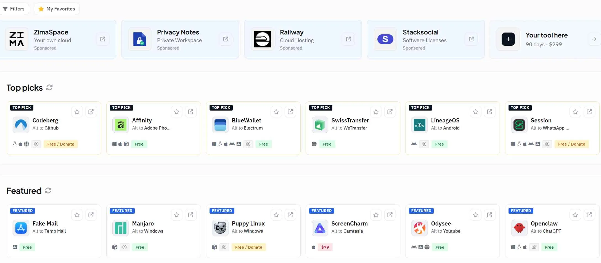Click the open-source badge on LineageOS card
The width and height of the screenshot is (601, 263).
[x=424, y=144]
